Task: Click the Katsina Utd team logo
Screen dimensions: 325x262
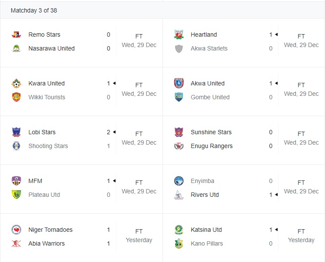Action: (x=179, y=230)
